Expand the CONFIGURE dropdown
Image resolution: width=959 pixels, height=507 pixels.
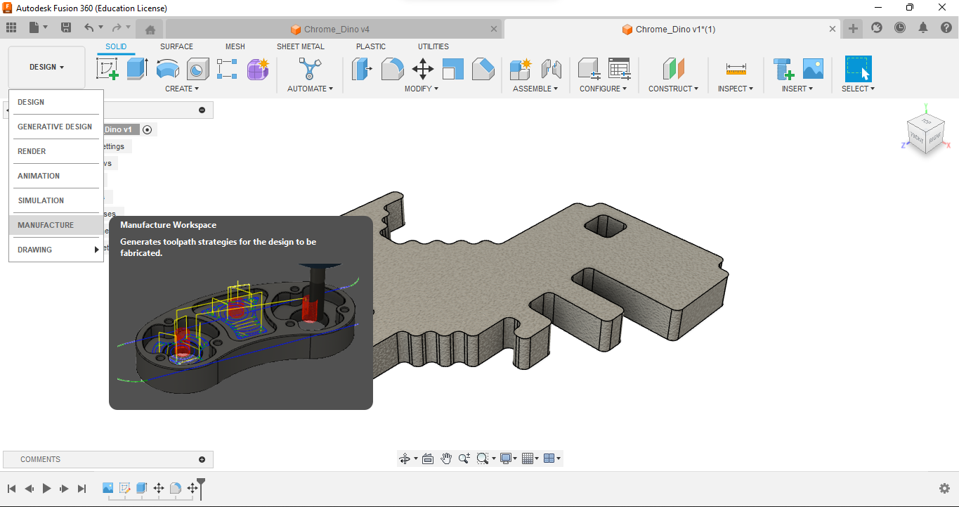tap(604, 89)
